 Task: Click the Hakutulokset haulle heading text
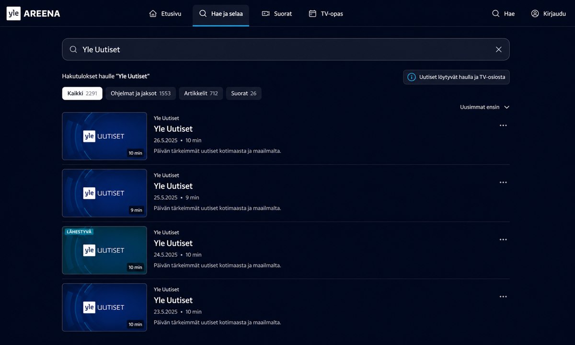[106, 76]
